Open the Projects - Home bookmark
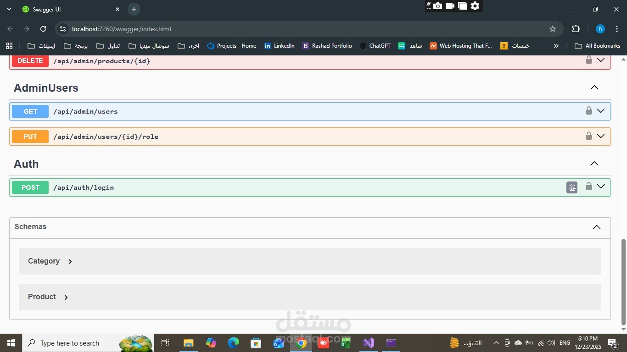 point(232,46)
